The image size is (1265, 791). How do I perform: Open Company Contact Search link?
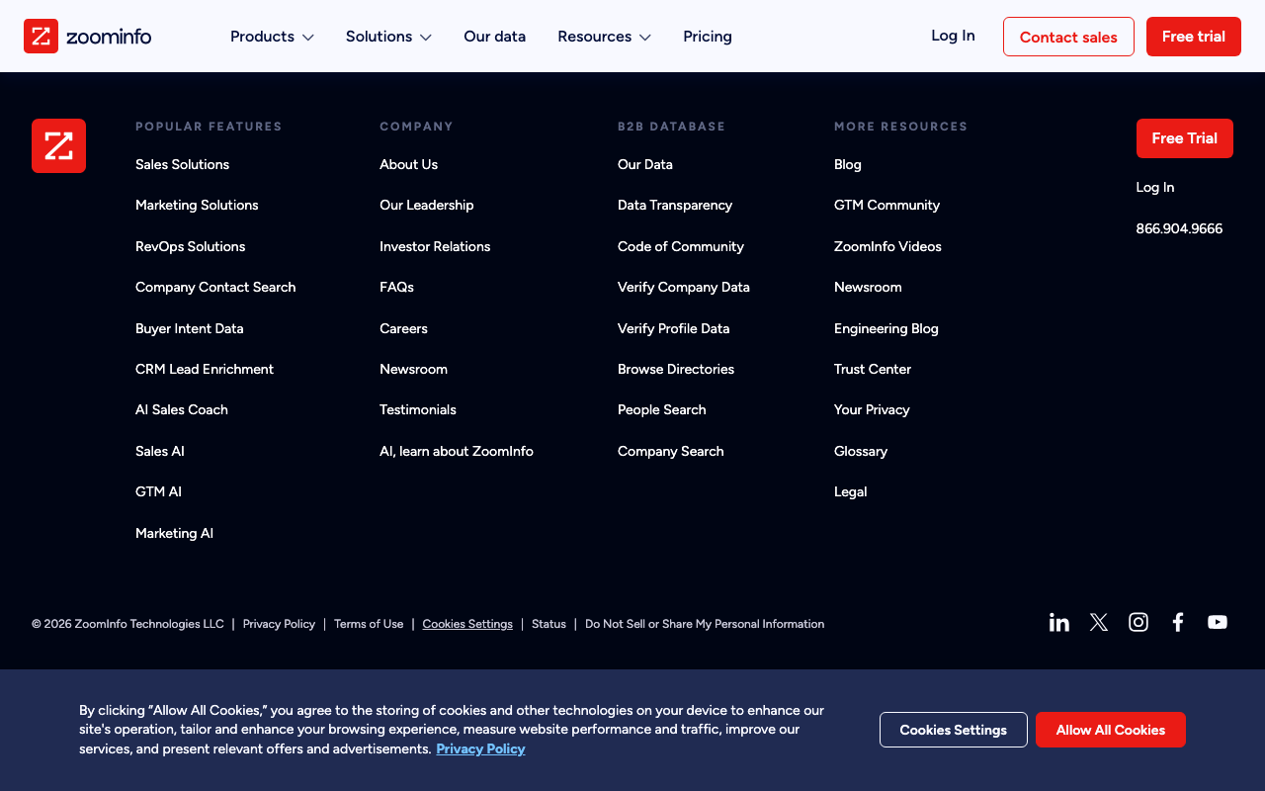point(215,287)
